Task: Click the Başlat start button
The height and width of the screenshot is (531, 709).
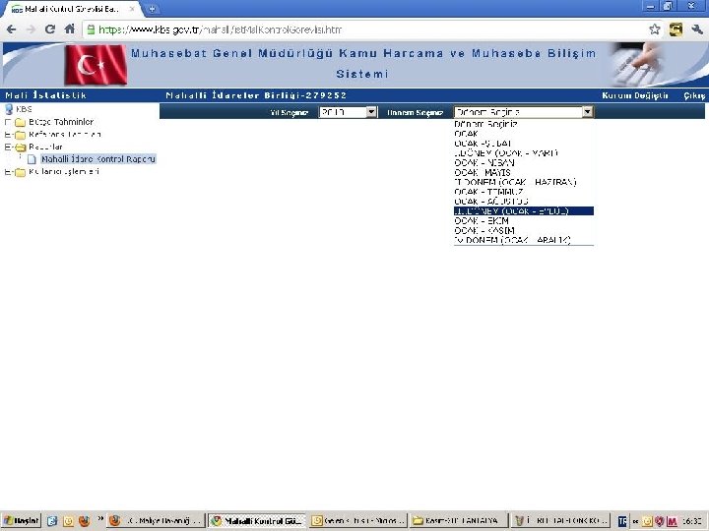Action: (x=21, y=521)
